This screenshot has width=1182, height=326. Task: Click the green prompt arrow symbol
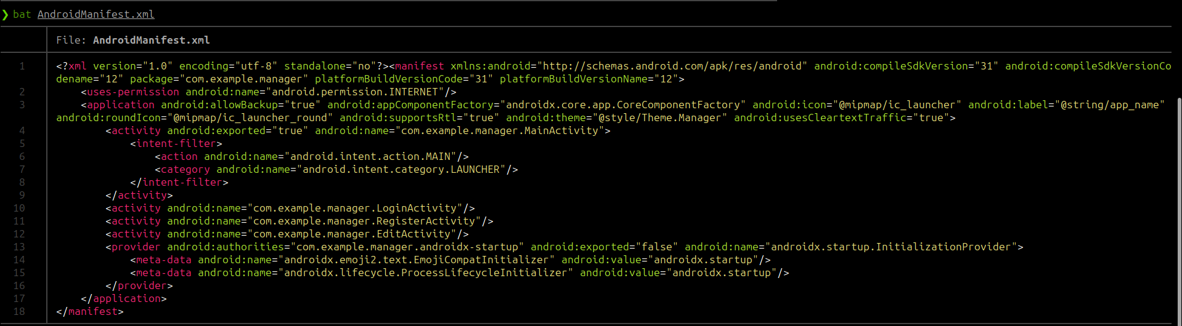[5, 14]
